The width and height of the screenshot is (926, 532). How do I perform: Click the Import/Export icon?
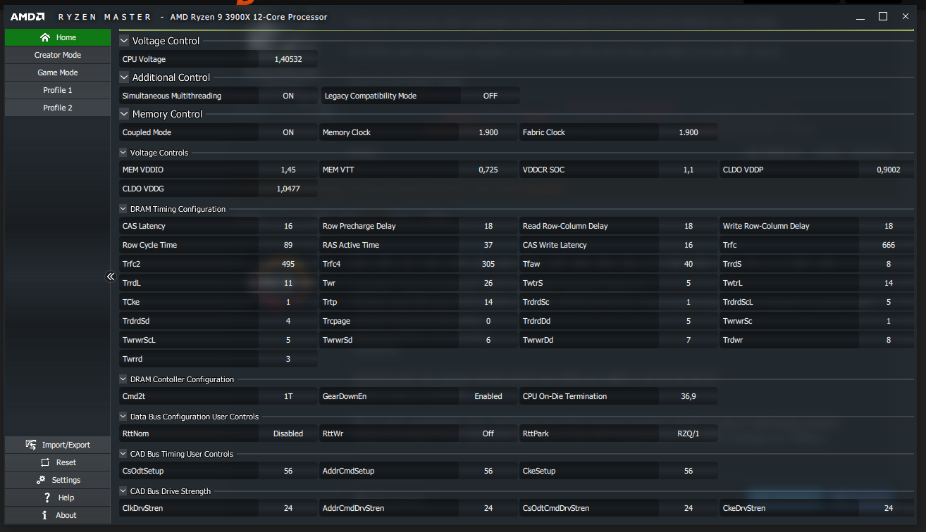pyautogui.click(x=30, y=445)
